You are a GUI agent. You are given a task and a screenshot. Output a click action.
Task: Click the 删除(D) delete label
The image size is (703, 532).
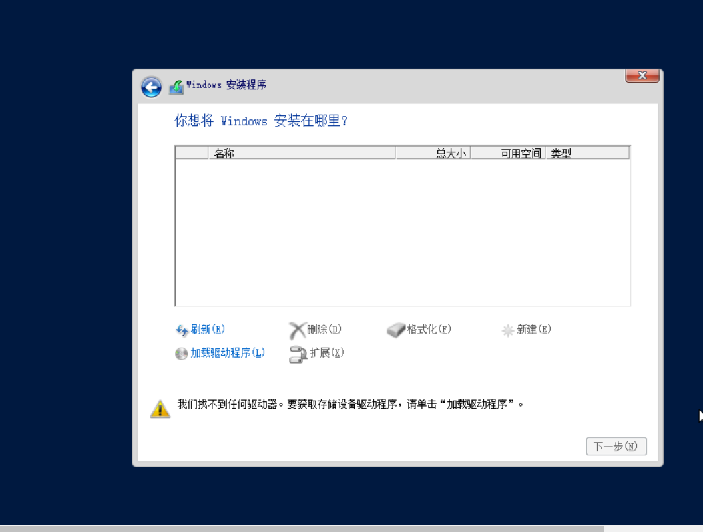[324, 329]
